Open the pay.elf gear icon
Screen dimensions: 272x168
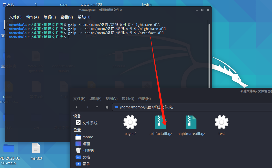point(130,122)
